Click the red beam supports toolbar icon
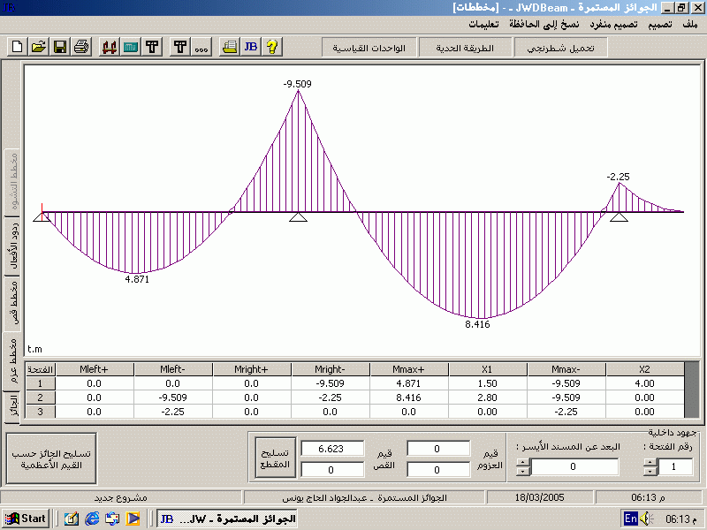 click(110, 47)
